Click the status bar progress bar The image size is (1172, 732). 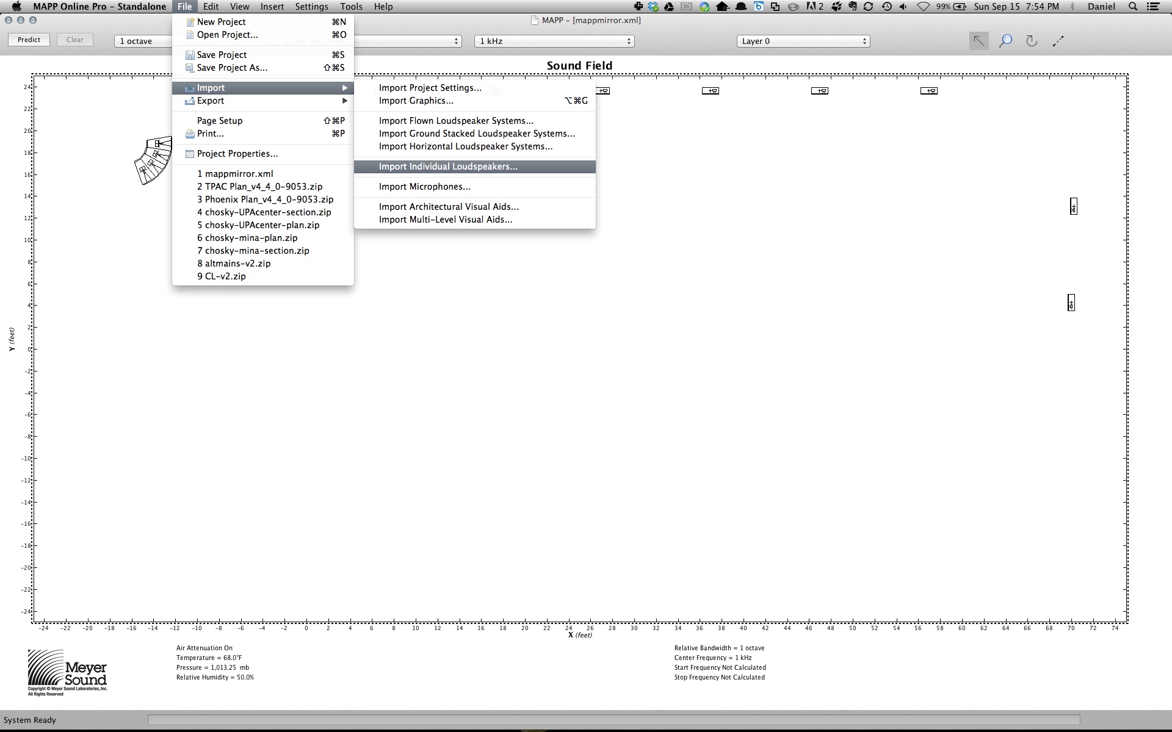click(614, 720)
